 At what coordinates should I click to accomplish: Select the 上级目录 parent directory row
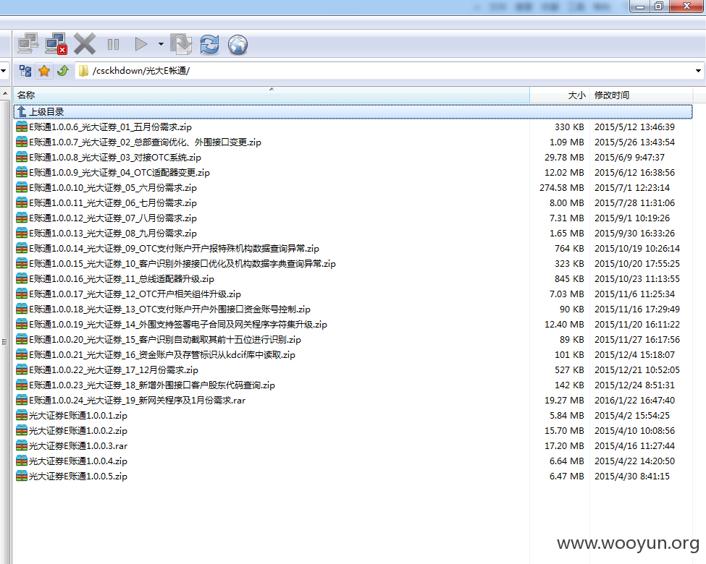click(353, 111)
